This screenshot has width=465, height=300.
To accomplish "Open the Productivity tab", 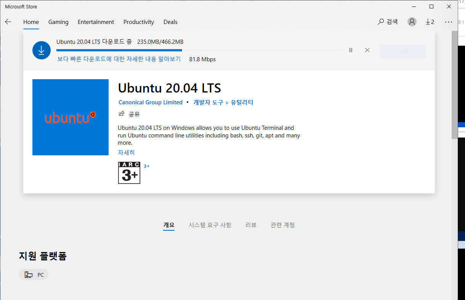I will [x=139, y=22].
